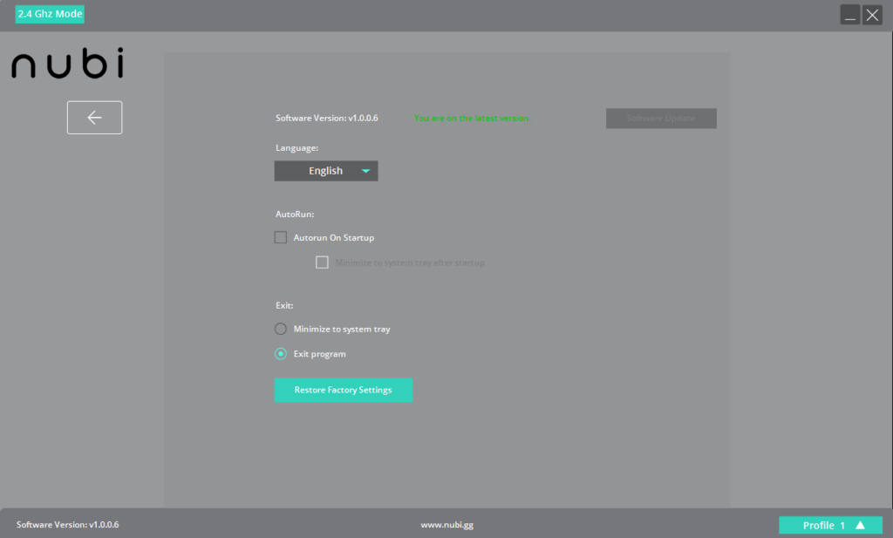
Task: Click 'You are on the latest version.' text
Action: click(472, 118)
